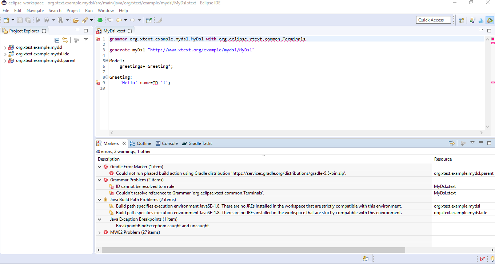Screen dimensions: 495x264
Task: Click the Markers horizontal scrollbar thumb
Action: [x=253, y=250]
